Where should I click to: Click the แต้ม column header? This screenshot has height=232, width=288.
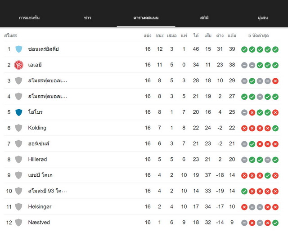click(x=232, y=36)
